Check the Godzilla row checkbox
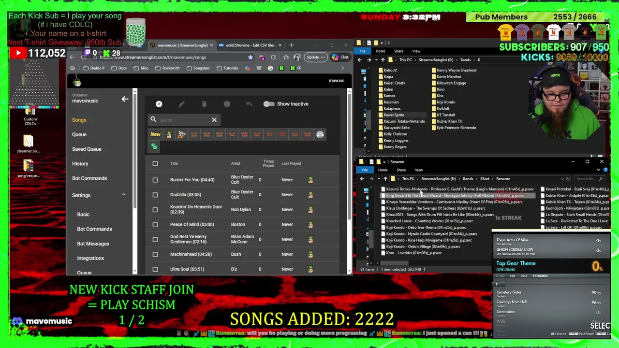Viewport: 619px width, 348px height. pyautogui.click(x=155, y=195)
